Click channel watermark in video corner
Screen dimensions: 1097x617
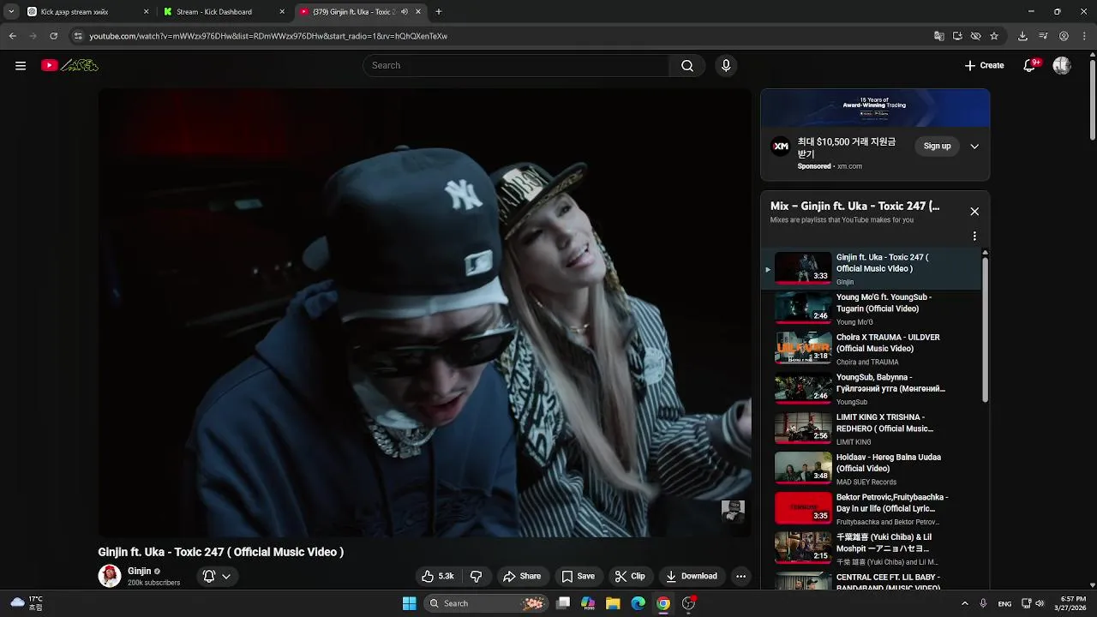point(733,512)
